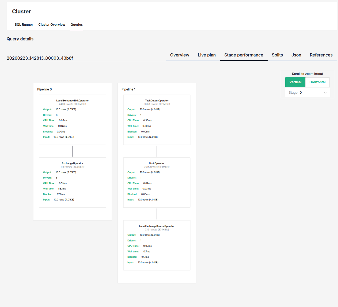Select the LocalExchangeSourceOperator node
The image size is (338, 307).
157,245
